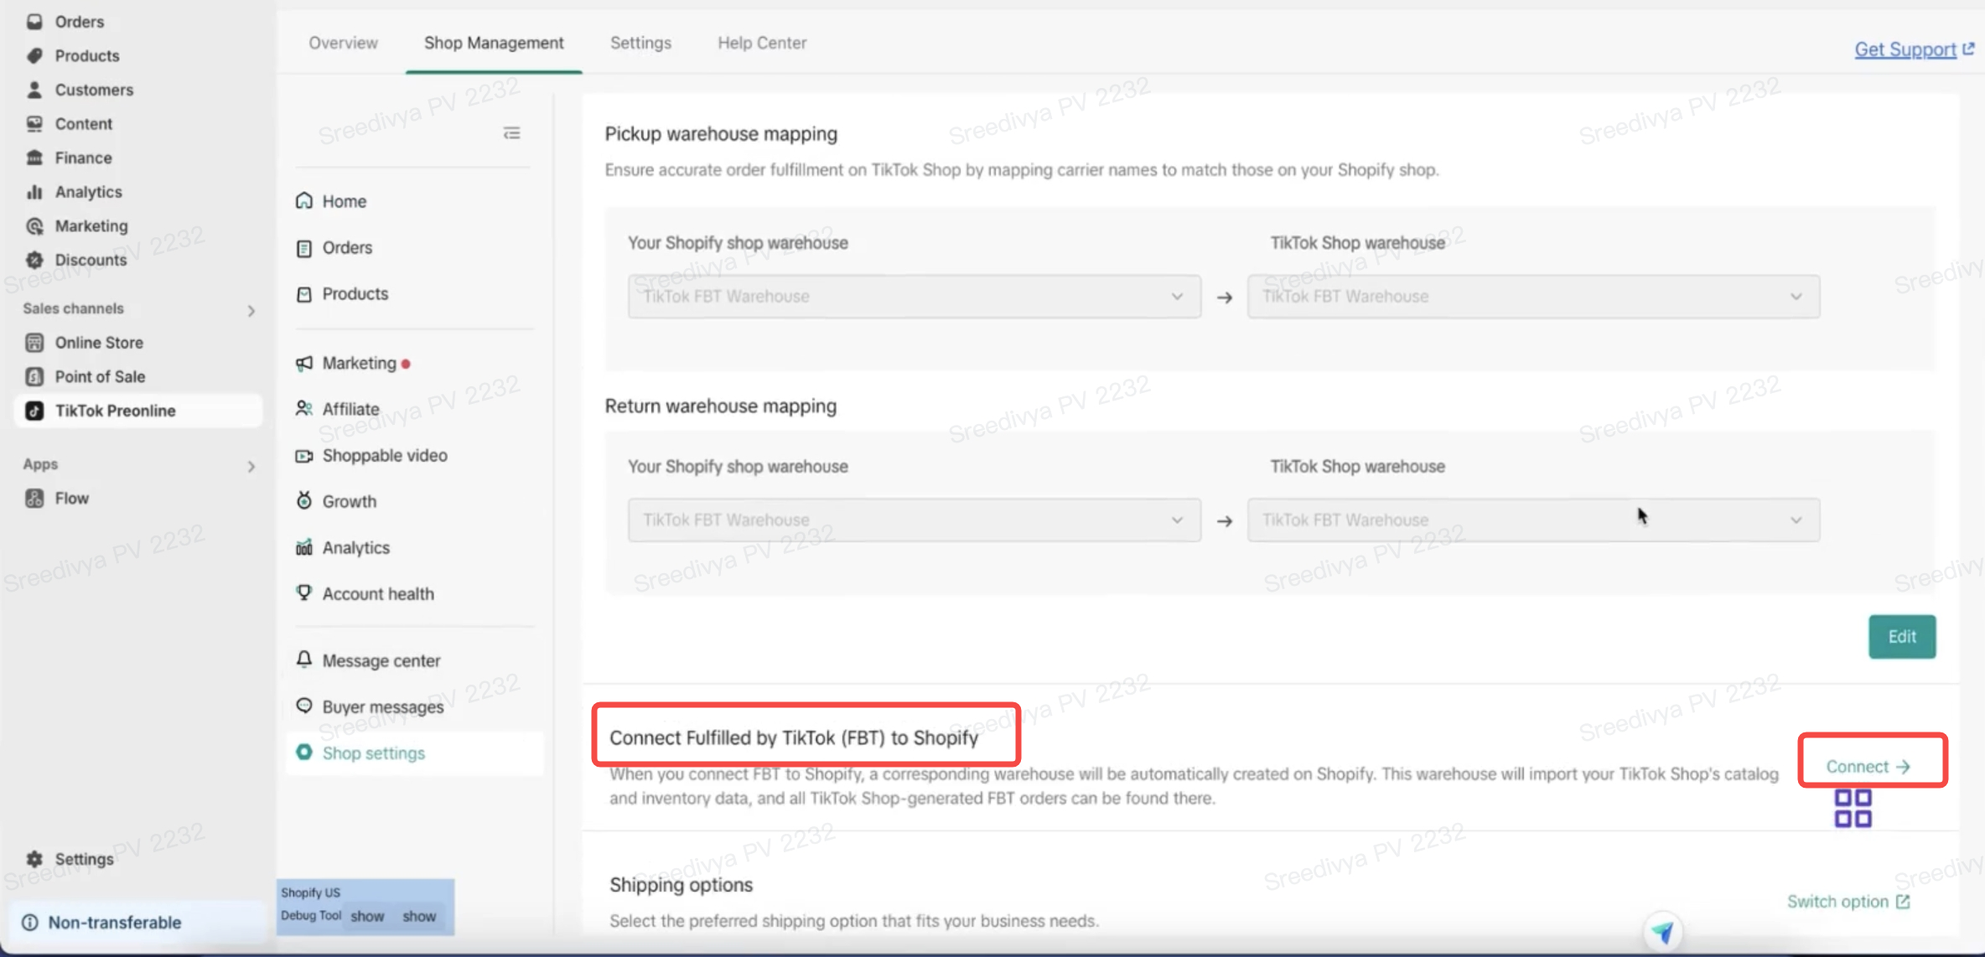This screenshot has height=957, width=1985.
Task: Go to Account health page
Action: pyautogui.click(x=377, y=594)
